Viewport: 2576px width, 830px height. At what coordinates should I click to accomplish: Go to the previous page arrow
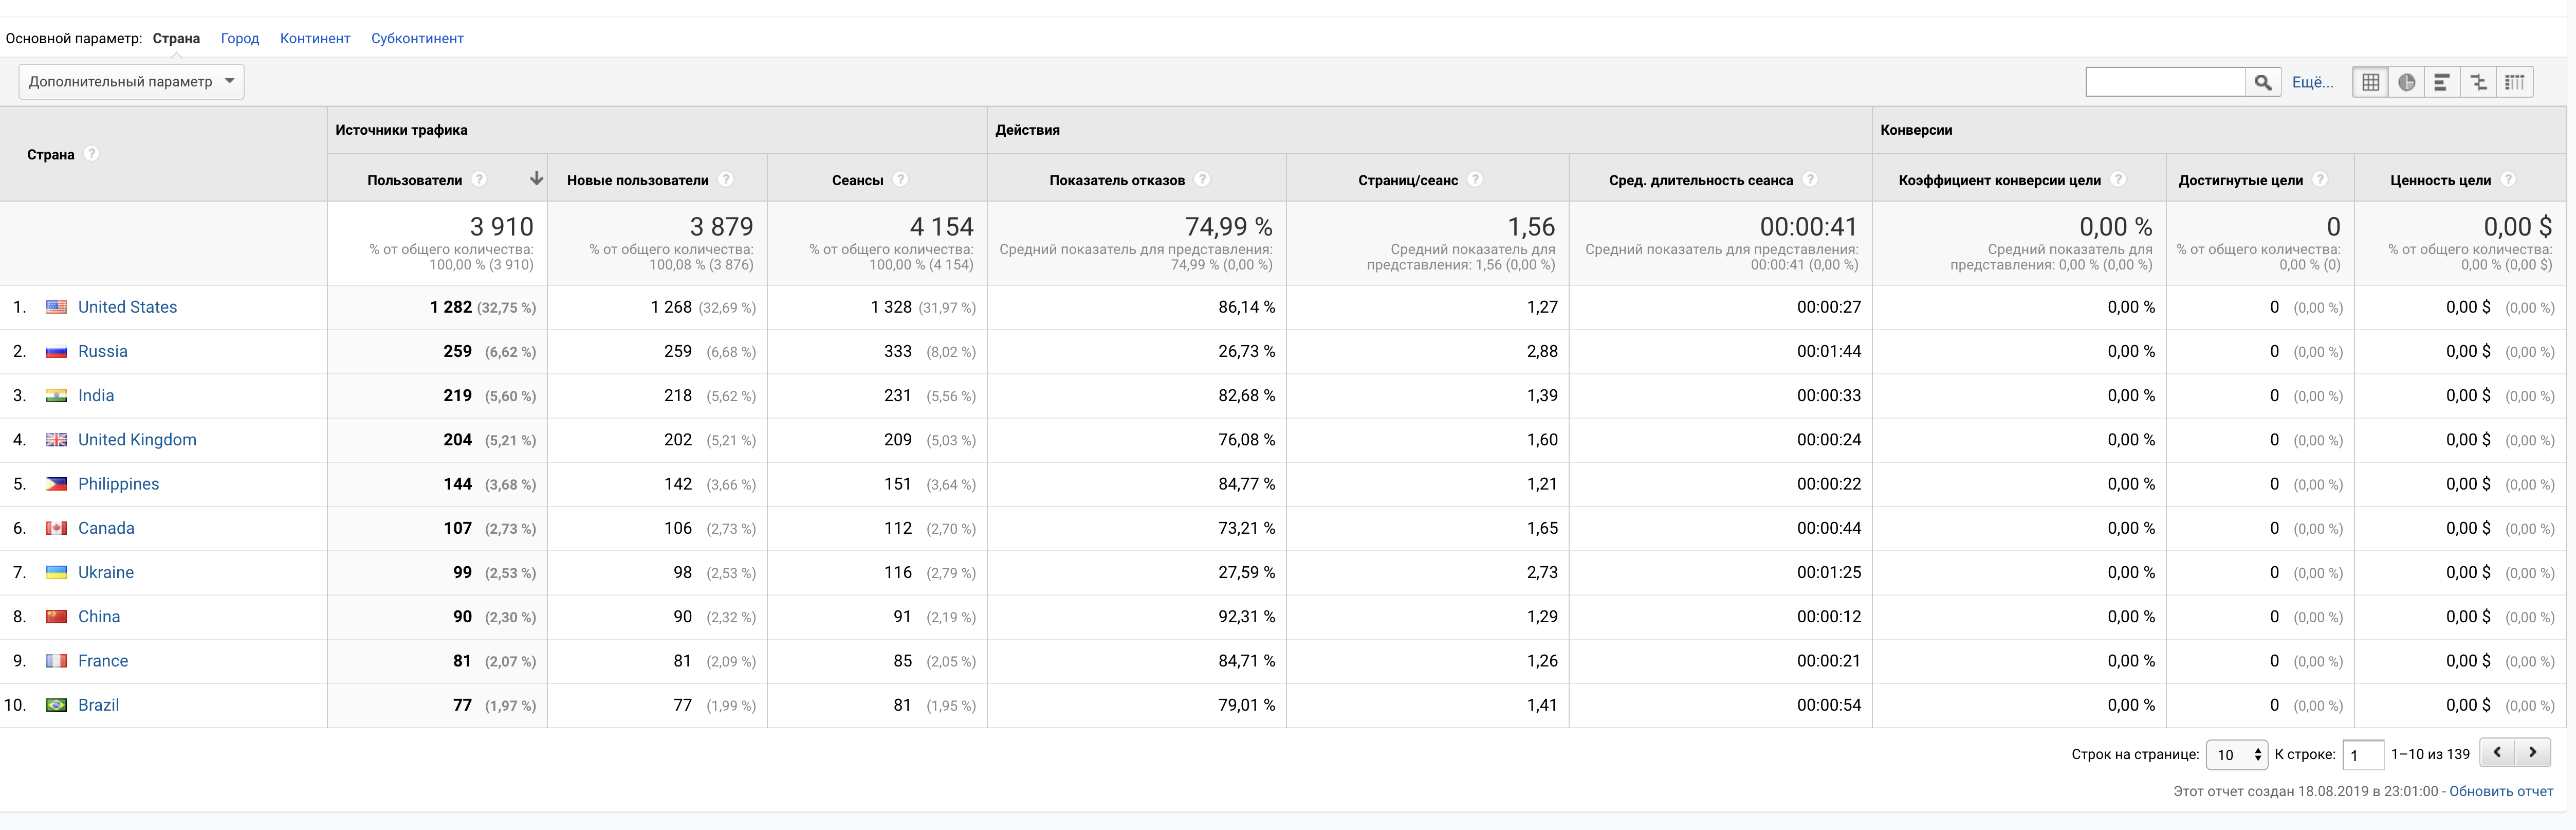2497,752
